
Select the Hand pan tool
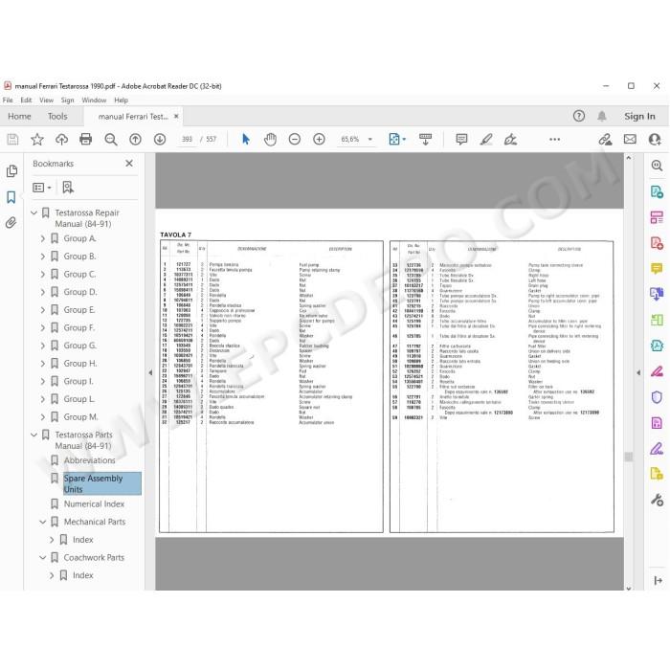click(270, 140)
